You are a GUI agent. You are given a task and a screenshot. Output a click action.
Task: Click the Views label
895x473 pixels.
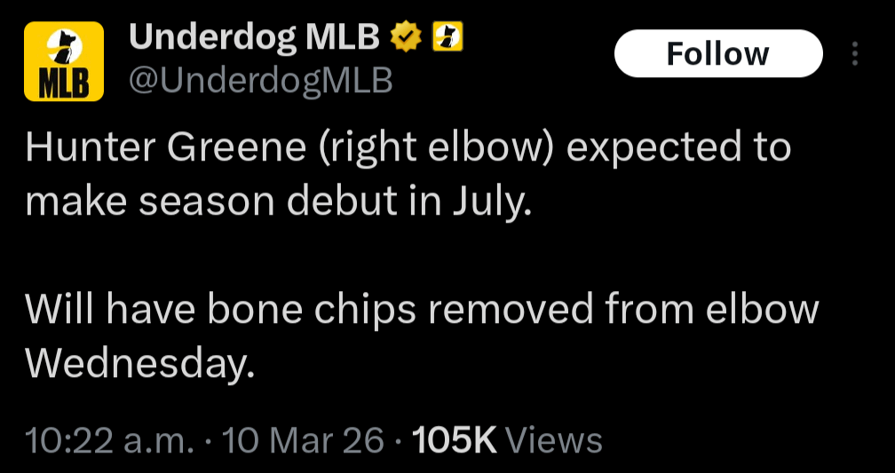(x=559, y=439)
